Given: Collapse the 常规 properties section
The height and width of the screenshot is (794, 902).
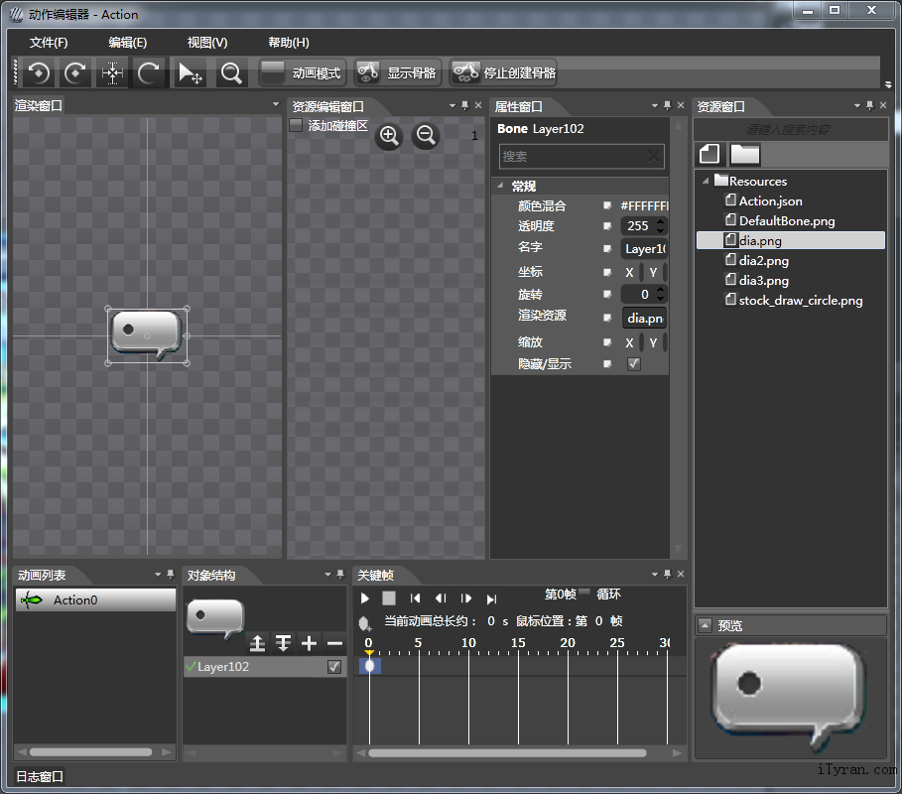Looking at the screenshot, I should (499, 186).
